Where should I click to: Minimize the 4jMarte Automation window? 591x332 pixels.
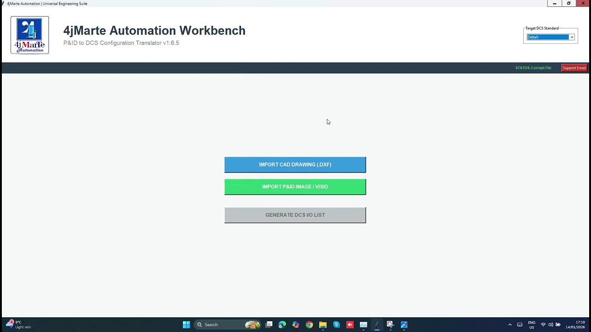(555, 4)
